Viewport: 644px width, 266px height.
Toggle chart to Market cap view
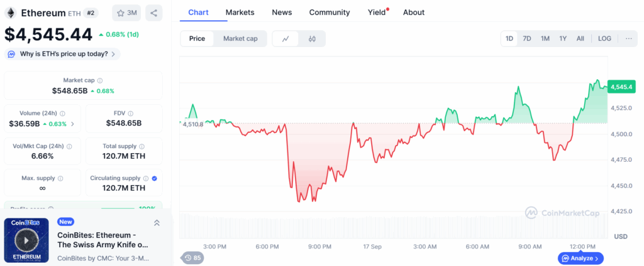coord(240,39)
